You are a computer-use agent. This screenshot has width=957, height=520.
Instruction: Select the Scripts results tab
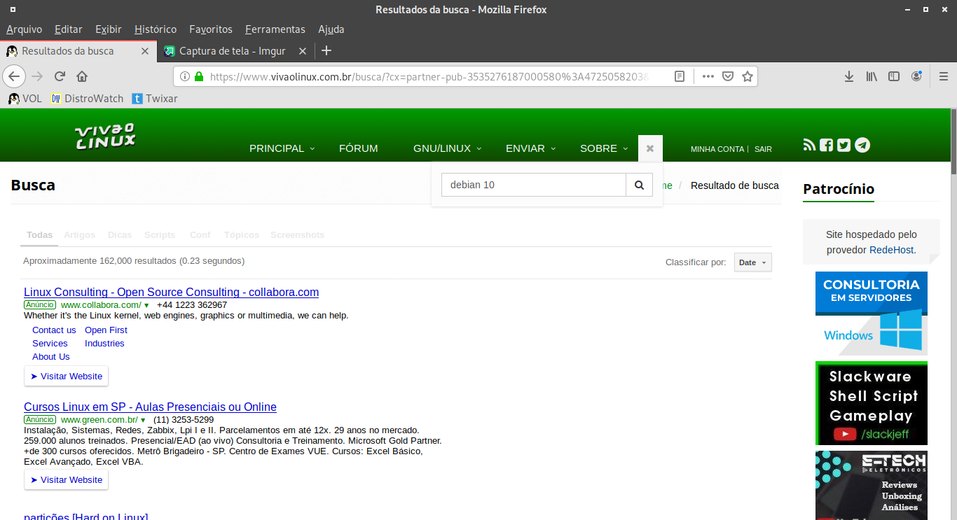(160, 235)
